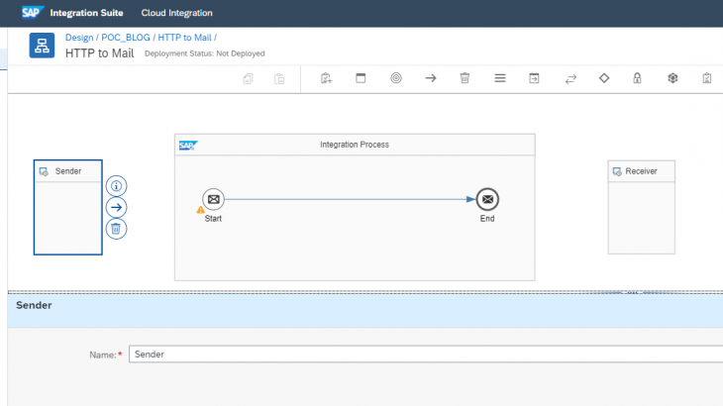
Task: Open the Participants palette icon
Action: pyautogui.click(x=326, y=78)
